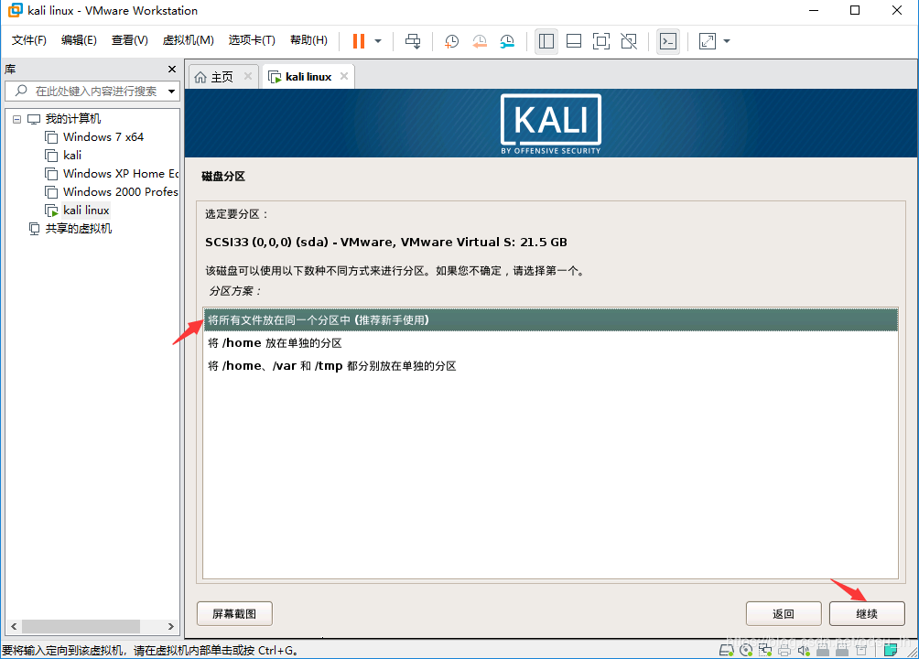
Task: Send Ctrl+Alt+Del to the virtual machine
Action: pos(413,41)
